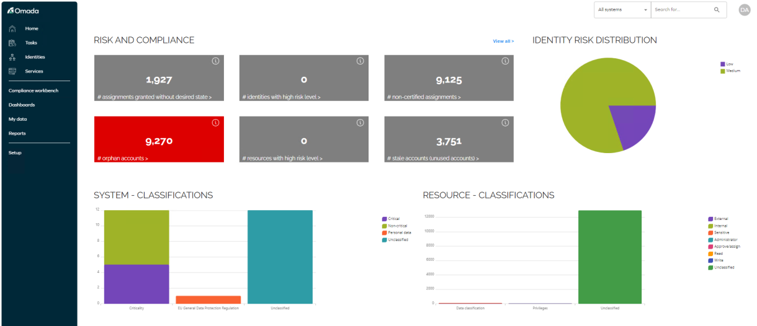Toggle Low legend swatch in risk distribution
The width and height of the screenshot is (757, 326).
(723, 64)
